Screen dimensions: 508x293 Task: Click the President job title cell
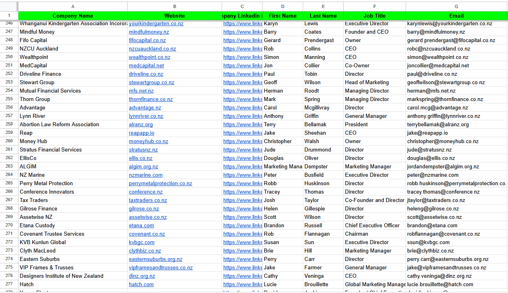coord(375,125)
